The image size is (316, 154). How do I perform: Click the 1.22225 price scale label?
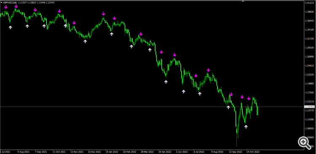309,74
